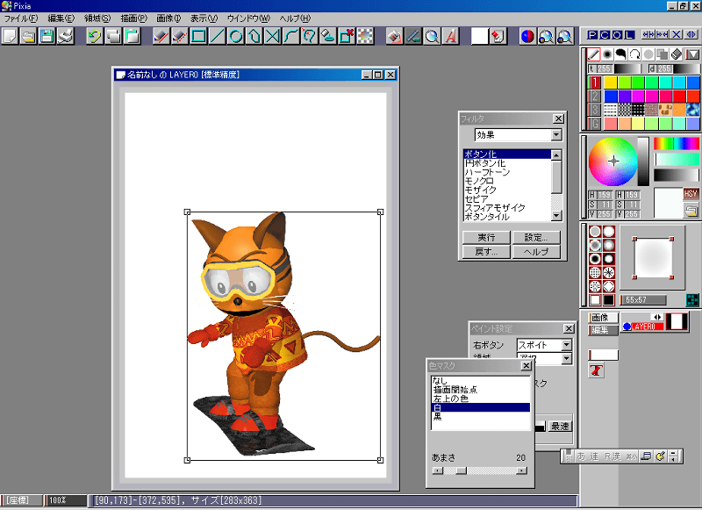Open the 画像(I) menu

(168, 18)
